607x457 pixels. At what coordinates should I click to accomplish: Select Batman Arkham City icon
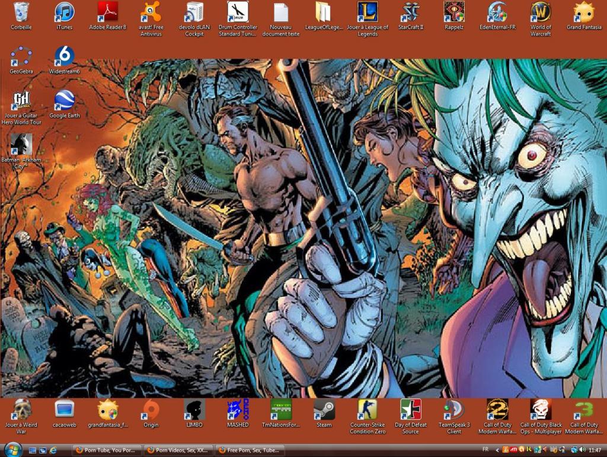pos(21,152)
